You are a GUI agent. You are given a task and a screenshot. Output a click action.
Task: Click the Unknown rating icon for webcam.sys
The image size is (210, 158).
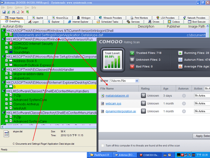pyautogui.click(x=143, y=103)
